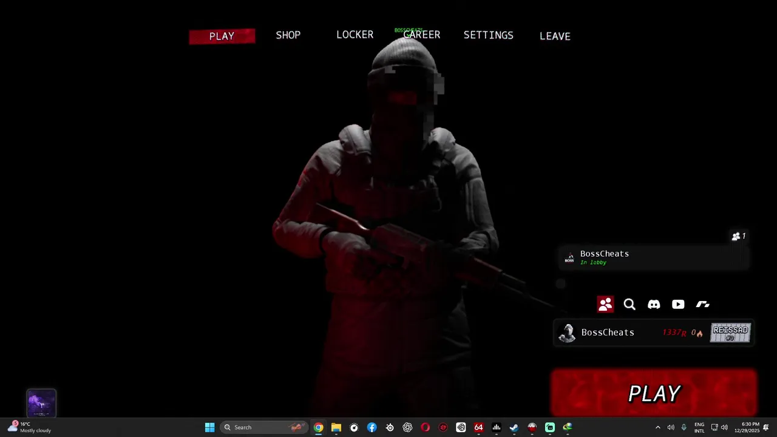This screenshot has height=437, width=777.
Task: Open the Windows Start menu
Action: [209, 427]
